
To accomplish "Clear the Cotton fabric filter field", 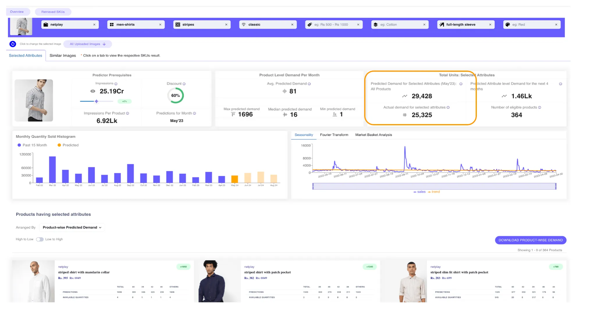I will (424, 25).
